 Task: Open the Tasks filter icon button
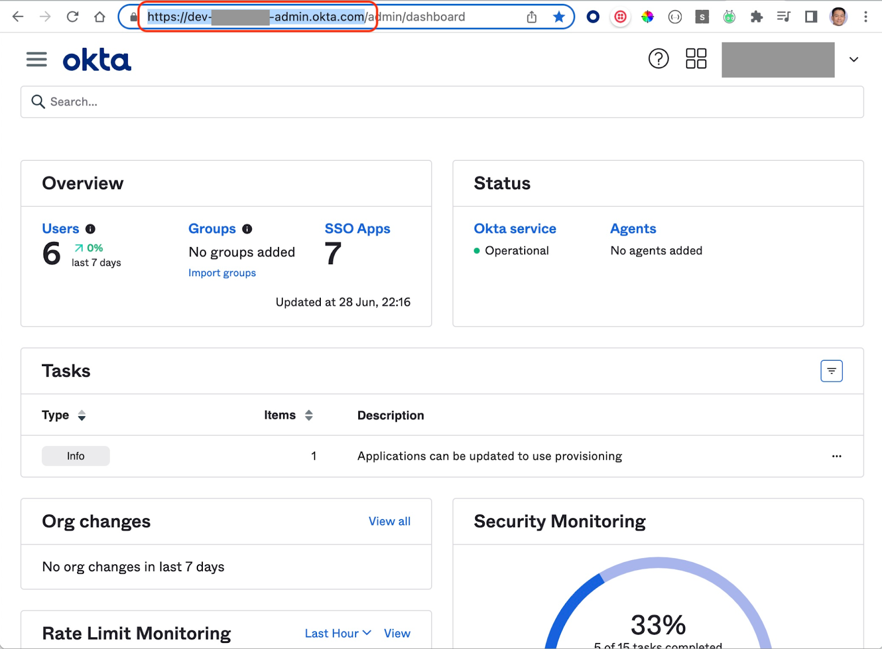(831, 371)
